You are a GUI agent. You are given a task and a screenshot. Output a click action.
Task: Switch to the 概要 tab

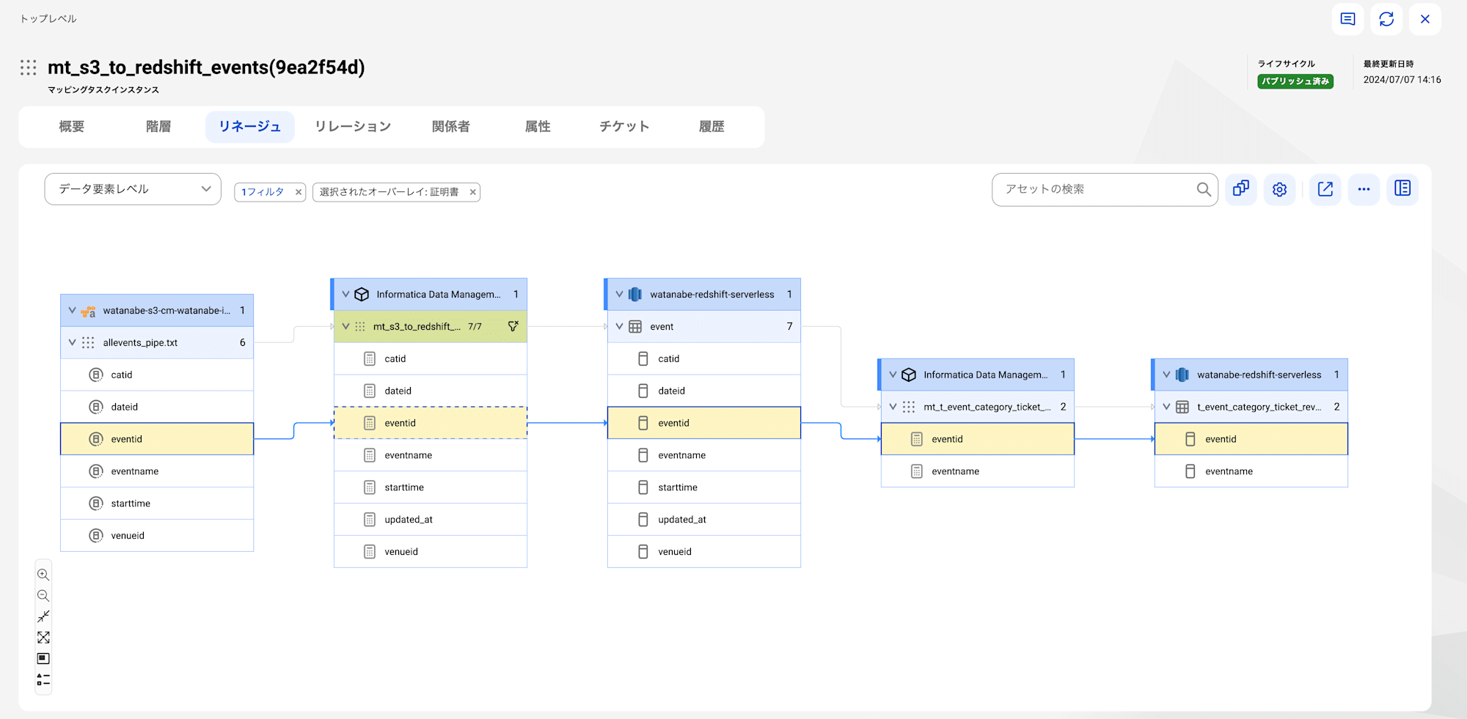[72, 127]
